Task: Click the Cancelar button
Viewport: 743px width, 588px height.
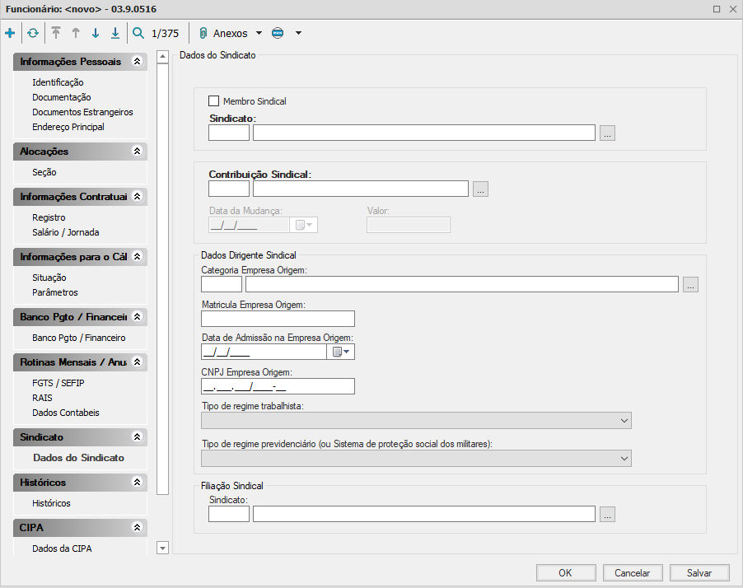Action: pos(632,573)
